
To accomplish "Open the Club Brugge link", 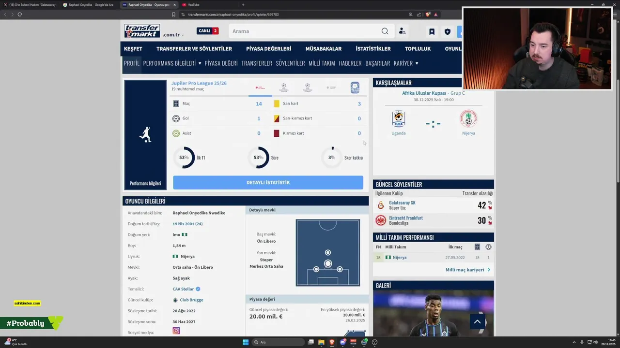I will [x=191, y=300].
